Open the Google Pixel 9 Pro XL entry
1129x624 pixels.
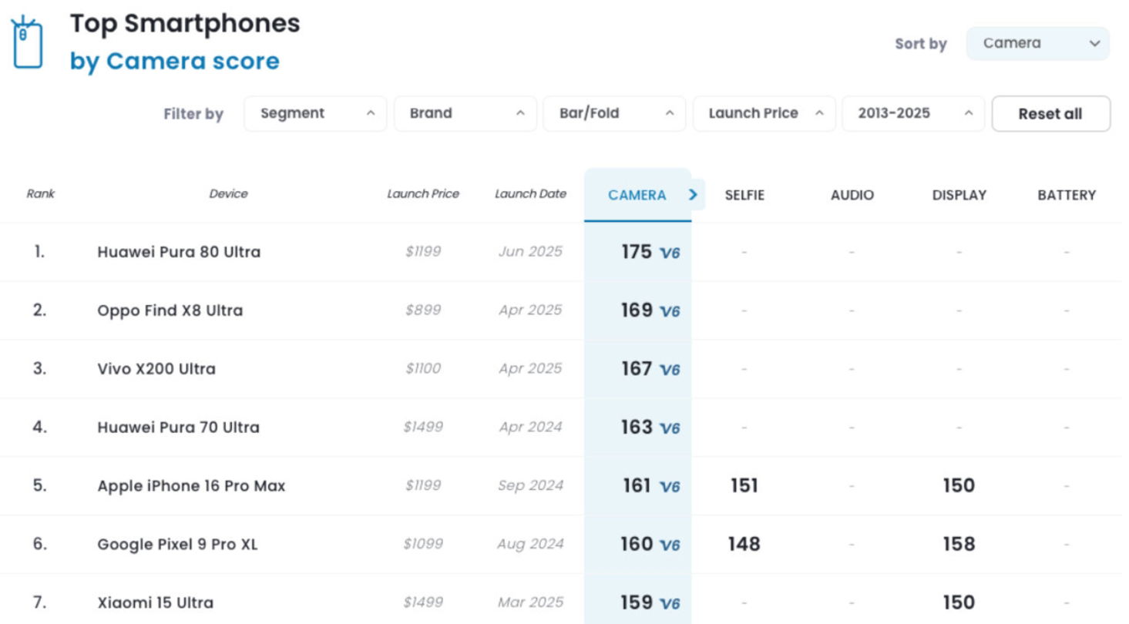click(177, 545)
